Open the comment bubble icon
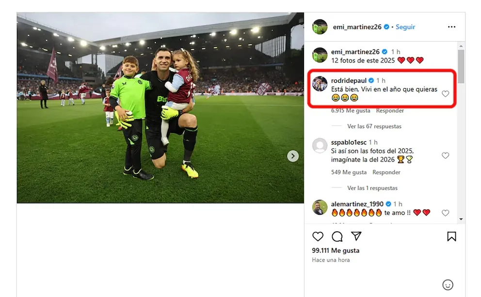Screen dimensions: 481x297 pos(337,237)
